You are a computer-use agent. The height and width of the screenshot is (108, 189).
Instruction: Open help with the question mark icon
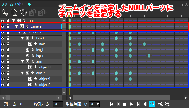(x=182, y=4)
